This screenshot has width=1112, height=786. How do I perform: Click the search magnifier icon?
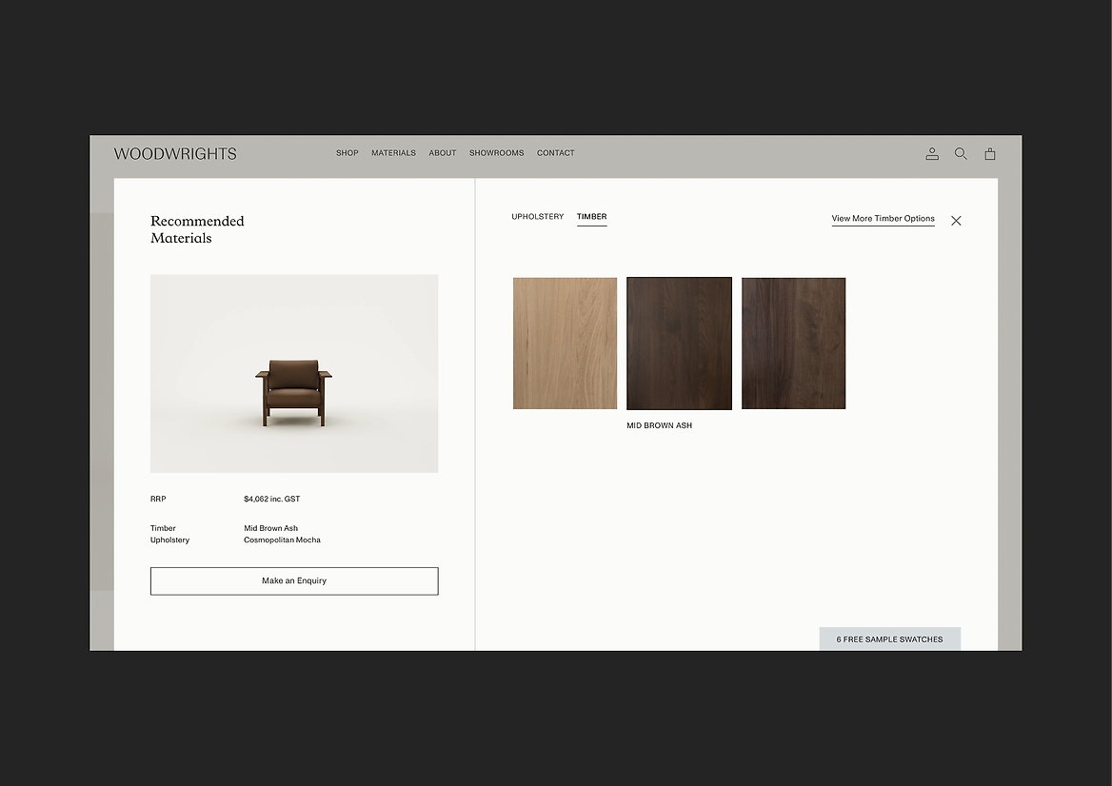961,153
